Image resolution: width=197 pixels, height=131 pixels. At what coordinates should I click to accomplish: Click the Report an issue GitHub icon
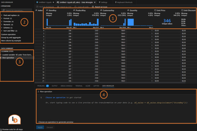(x=93, y=7)
